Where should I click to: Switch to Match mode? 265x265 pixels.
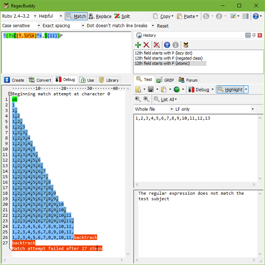tap(77, 16)
